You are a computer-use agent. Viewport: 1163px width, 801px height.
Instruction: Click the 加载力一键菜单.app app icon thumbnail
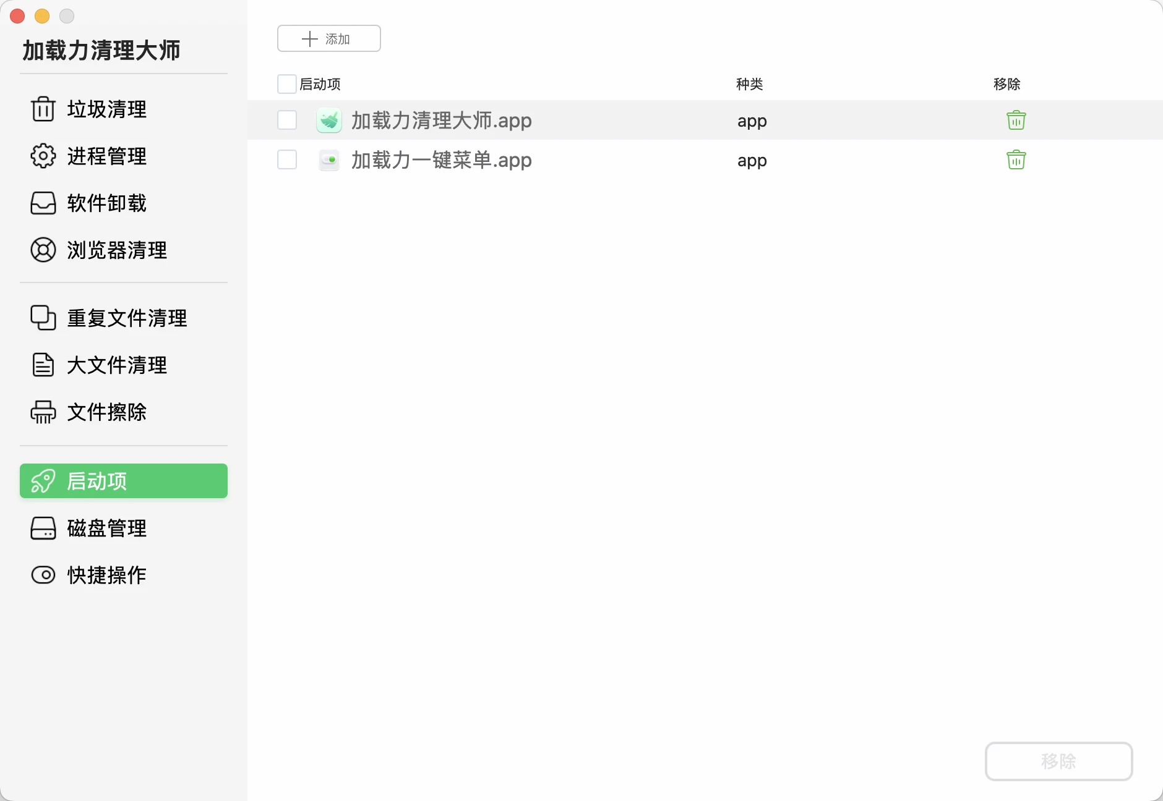click(x=329, y=159)
